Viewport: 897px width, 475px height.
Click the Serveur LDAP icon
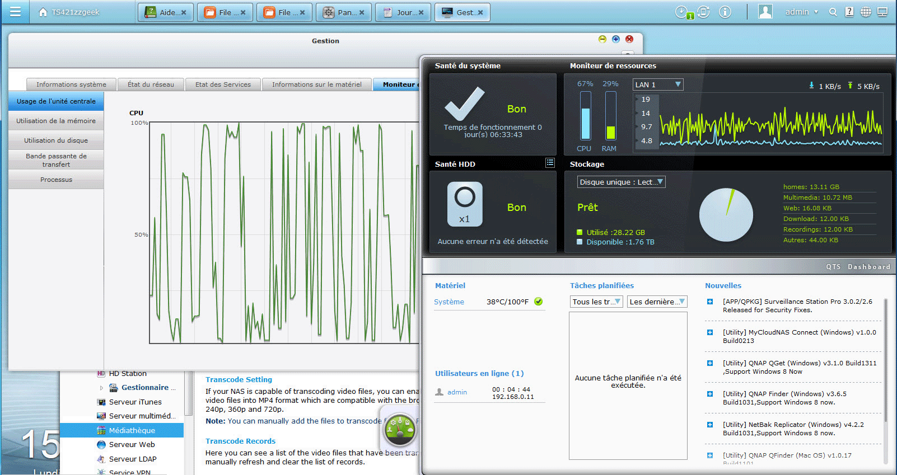tap(101, 459)
